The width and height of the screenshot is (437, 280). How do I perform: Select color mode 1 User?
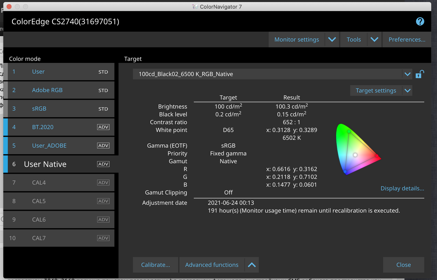click(x=61, y=72)
